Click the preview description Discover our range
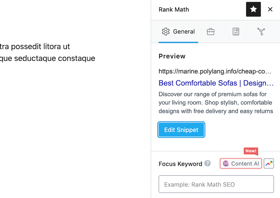Screen dimensions: 280x198 coord(216,103)
